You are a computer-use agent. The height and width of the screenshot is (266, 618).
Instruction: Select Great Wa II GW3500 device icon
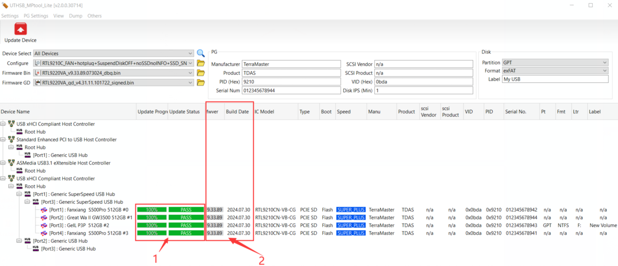[44, 218]
